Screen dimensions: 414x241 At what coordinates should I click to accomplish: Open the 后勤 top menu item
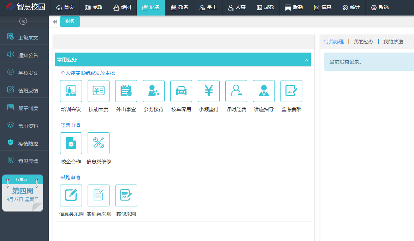coord(294,7)
